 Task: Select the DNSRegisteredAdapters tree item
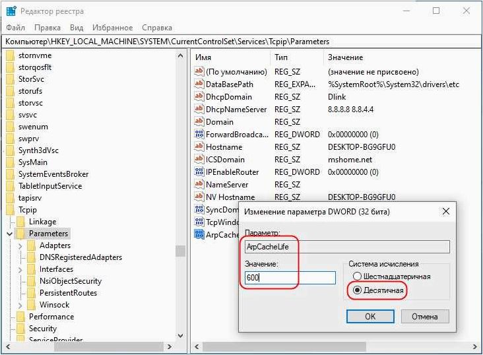pos(80,257)
